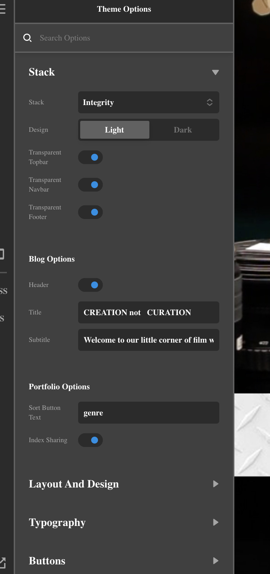270x574 pixels.
Task: Expand the Layout And Design section
Action: point(216,484)
